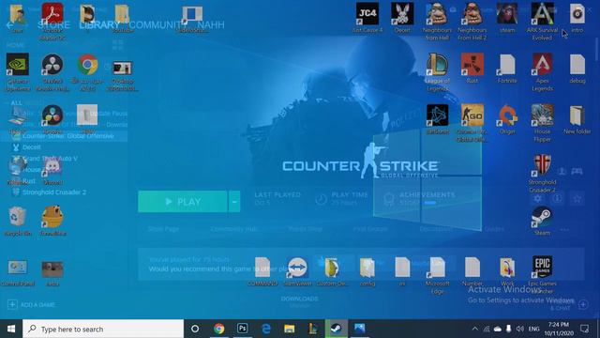This screenshot has width=600, height=338.
Task: Open the Photos app from the taskbar
Action: [x=360, y=329]
